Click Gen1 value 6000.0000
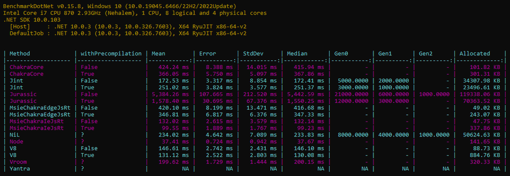Screen dimensions: 510x176 click(x=394, y=94)
